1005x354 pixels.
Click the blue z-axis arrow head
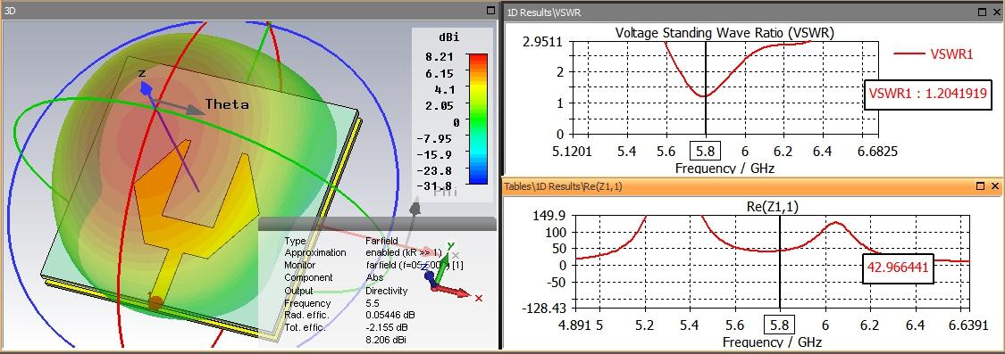pos(146,87)
